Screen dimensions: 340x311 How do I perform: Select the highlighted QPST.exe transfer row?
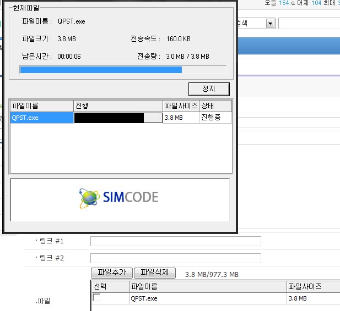coord(41,118)
